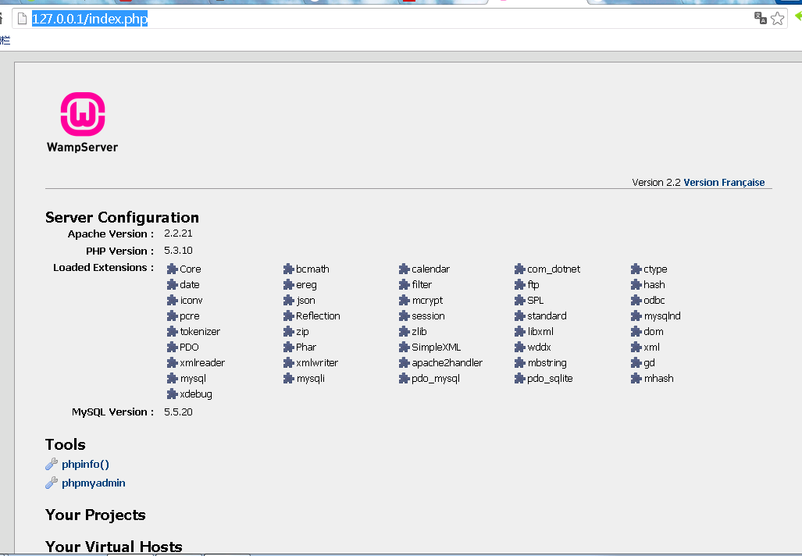Bookmark this page with the star icon
802x556 pixels.
(778, 19)
